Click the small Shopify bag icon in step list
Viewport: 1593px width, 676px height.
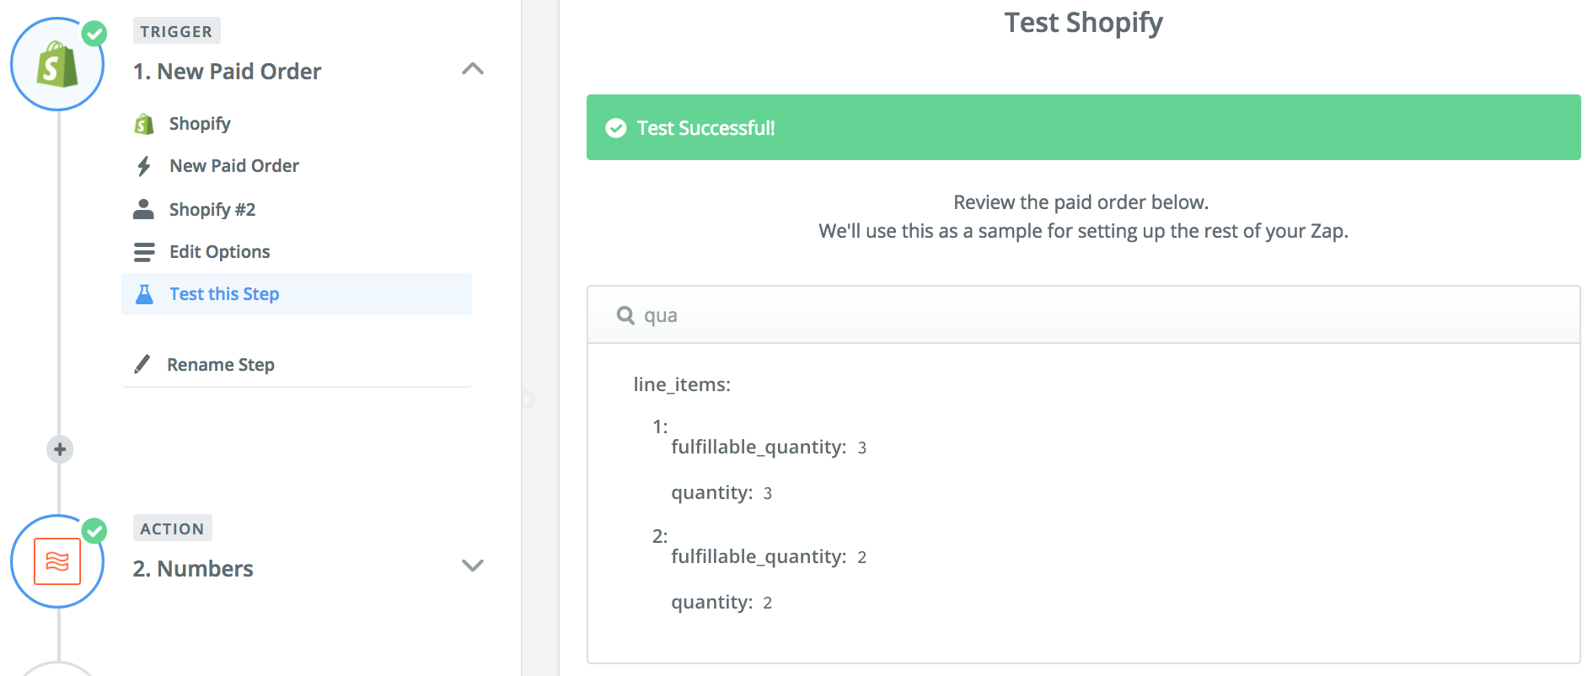(144, 124)
